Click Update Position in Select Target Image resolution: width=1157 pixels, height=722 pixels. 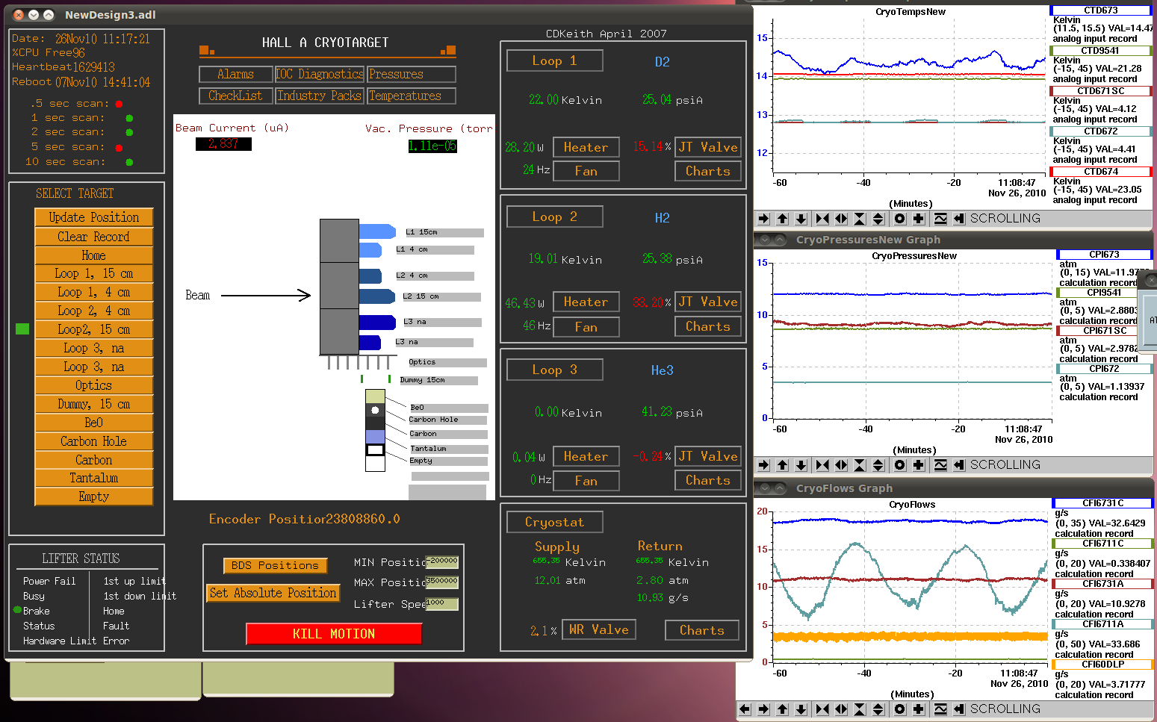pos(94,217)
